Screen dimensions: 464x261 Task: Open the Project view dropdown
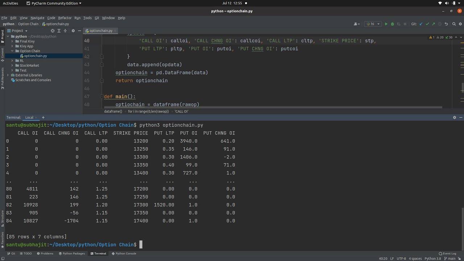coord(17,31)
